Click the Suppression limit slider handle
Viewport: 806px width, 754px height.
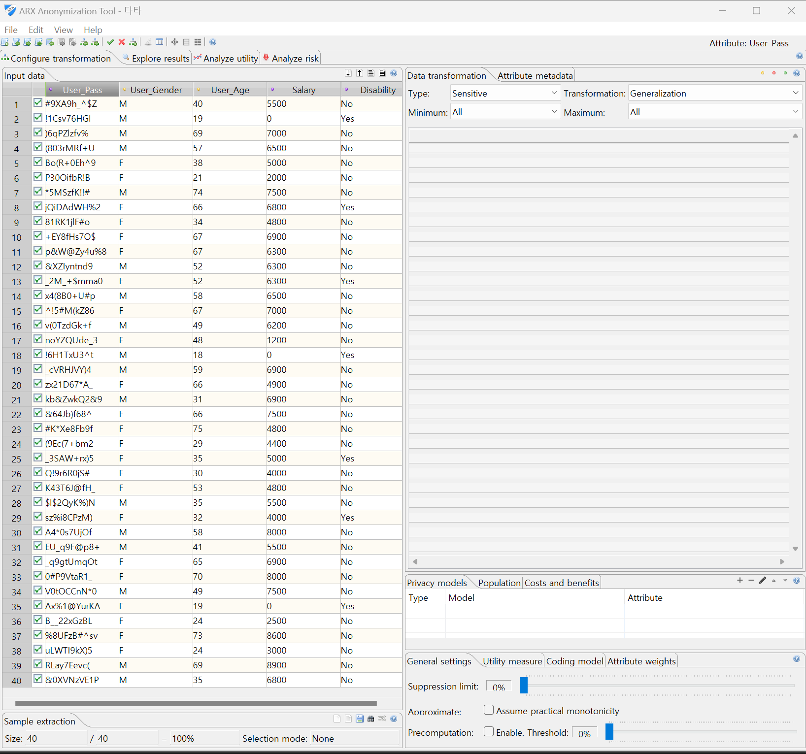coord(524,685)
